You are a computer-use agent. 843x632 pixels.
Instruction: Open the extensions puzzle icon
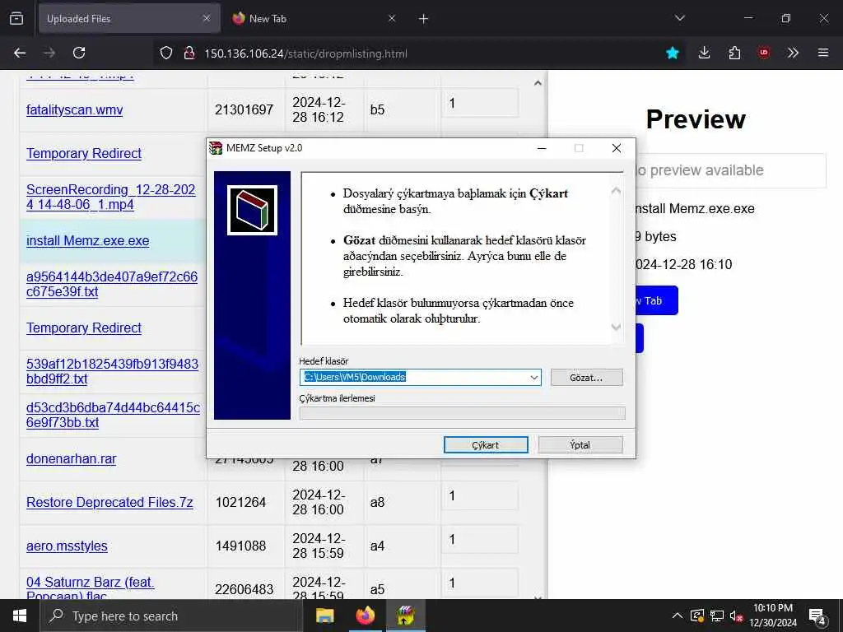pos(734,53)
